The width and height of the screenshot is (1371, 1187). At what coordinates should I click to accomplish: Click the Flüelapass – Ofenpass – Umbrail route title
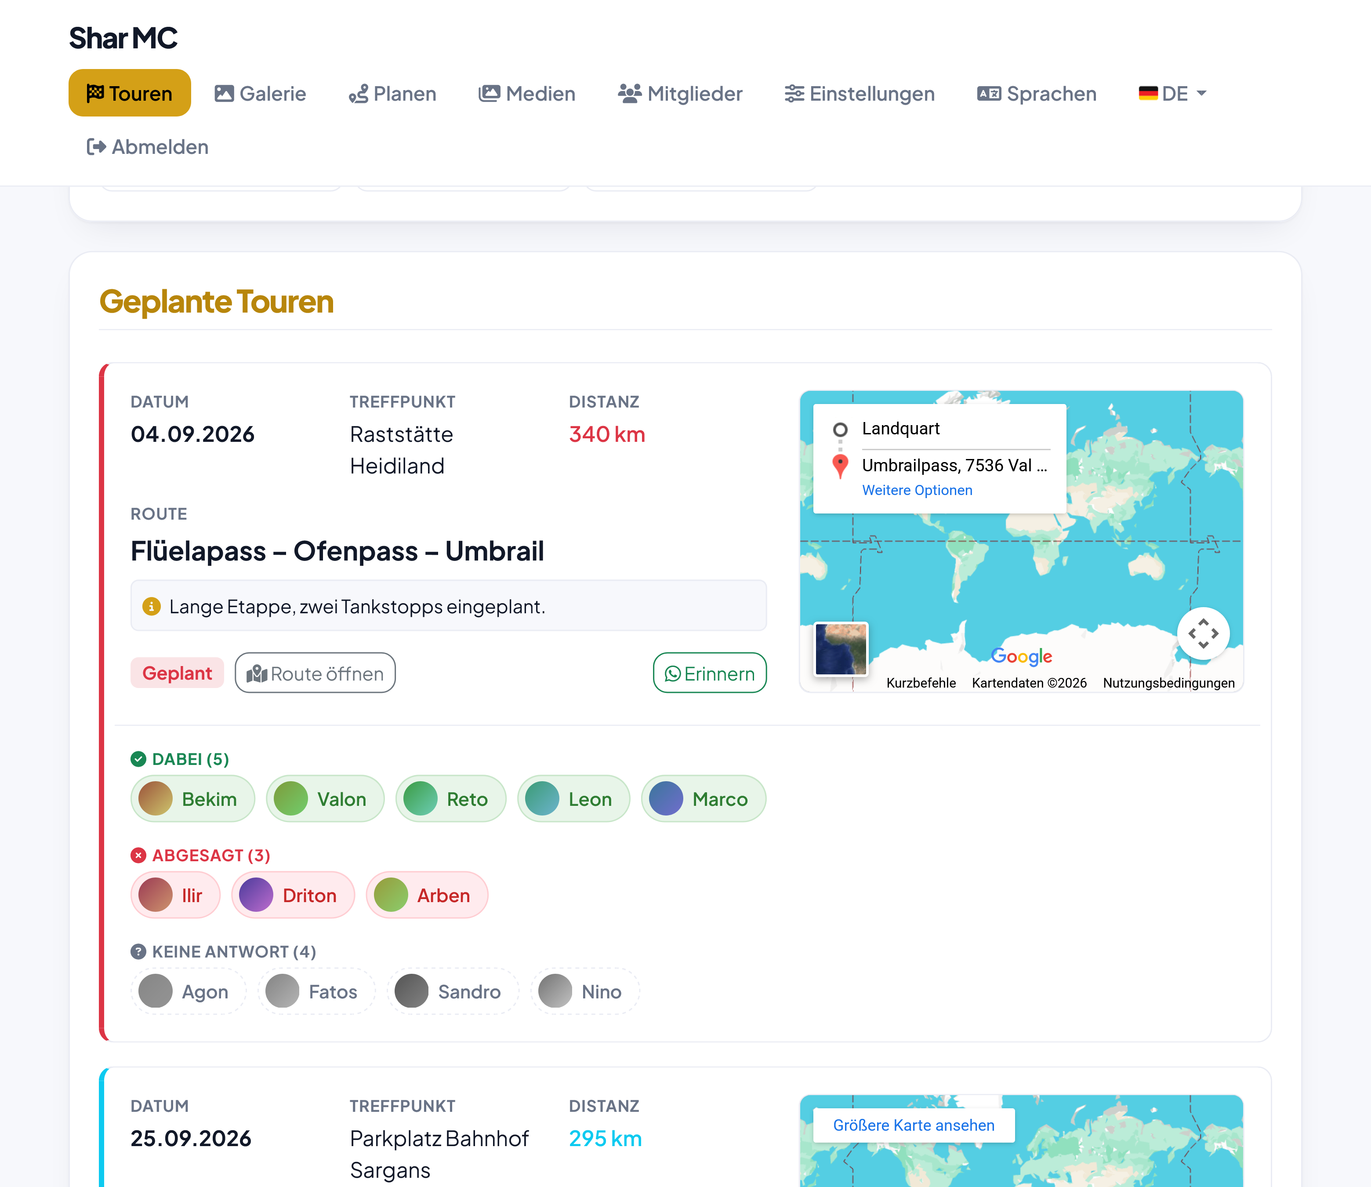click(337, 551)
